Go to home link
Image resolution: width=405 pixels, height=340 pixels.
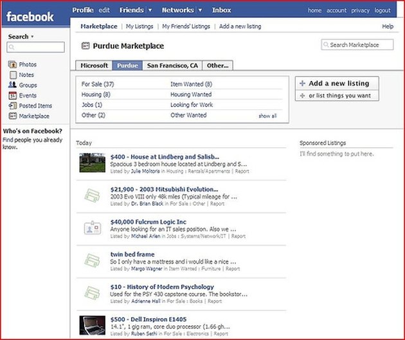(314, 10)
